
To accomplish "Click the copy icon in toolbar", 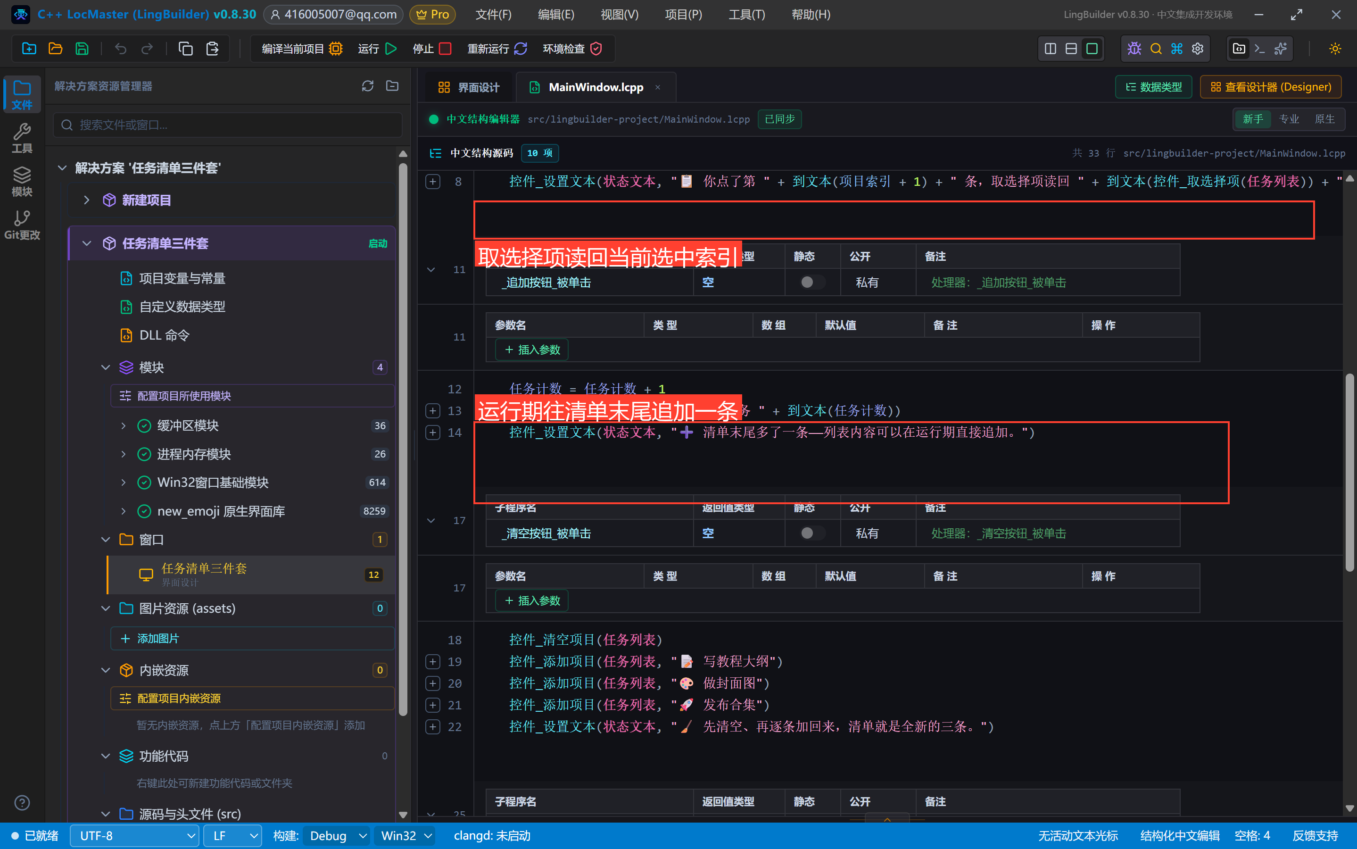I will (185, 49).
